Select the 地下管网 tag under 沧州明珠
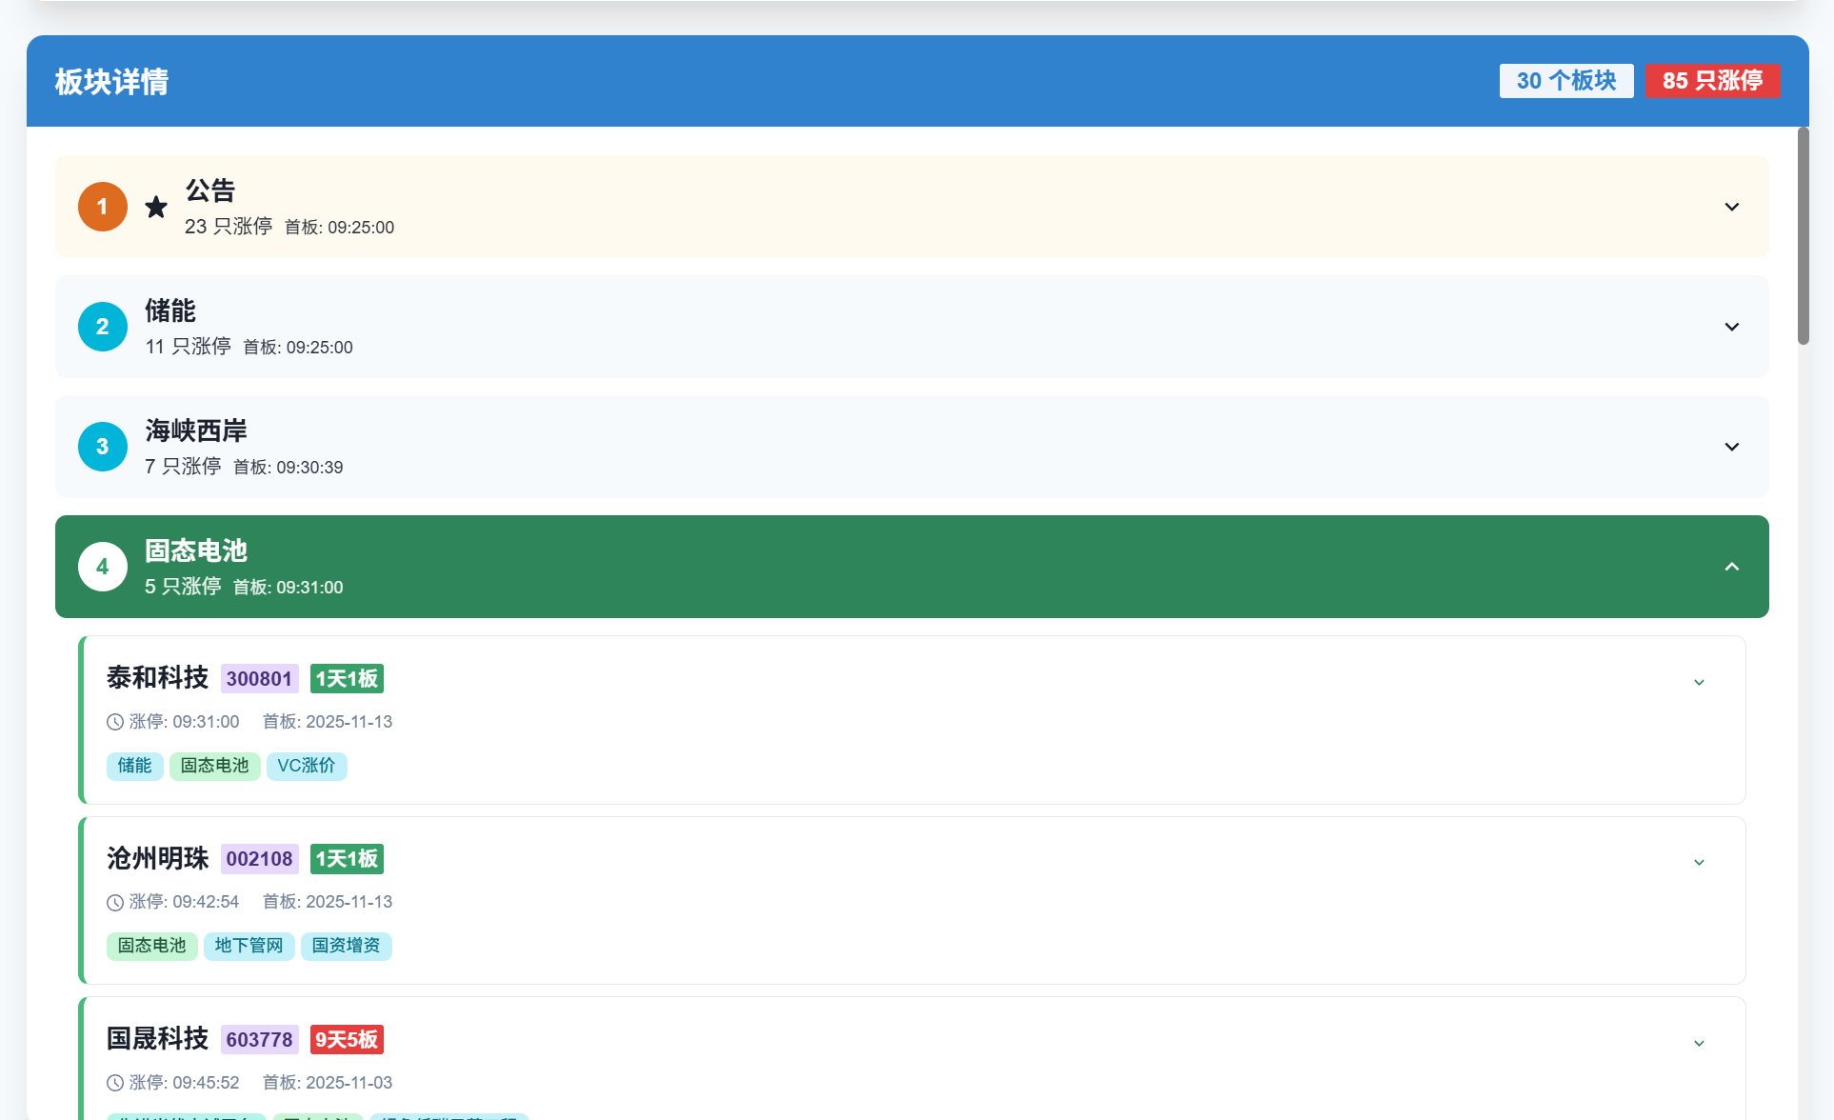 coord(249,946)
